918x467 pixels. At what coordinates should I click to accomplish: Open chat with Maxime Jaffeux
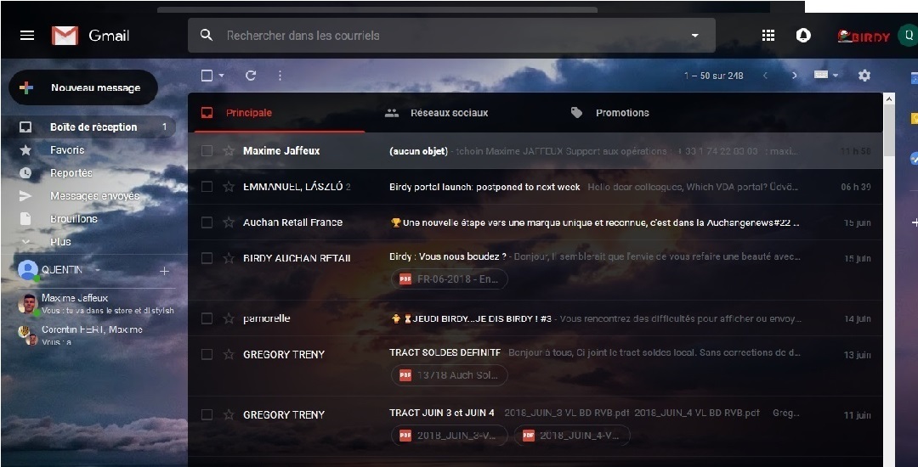point(97,304)
